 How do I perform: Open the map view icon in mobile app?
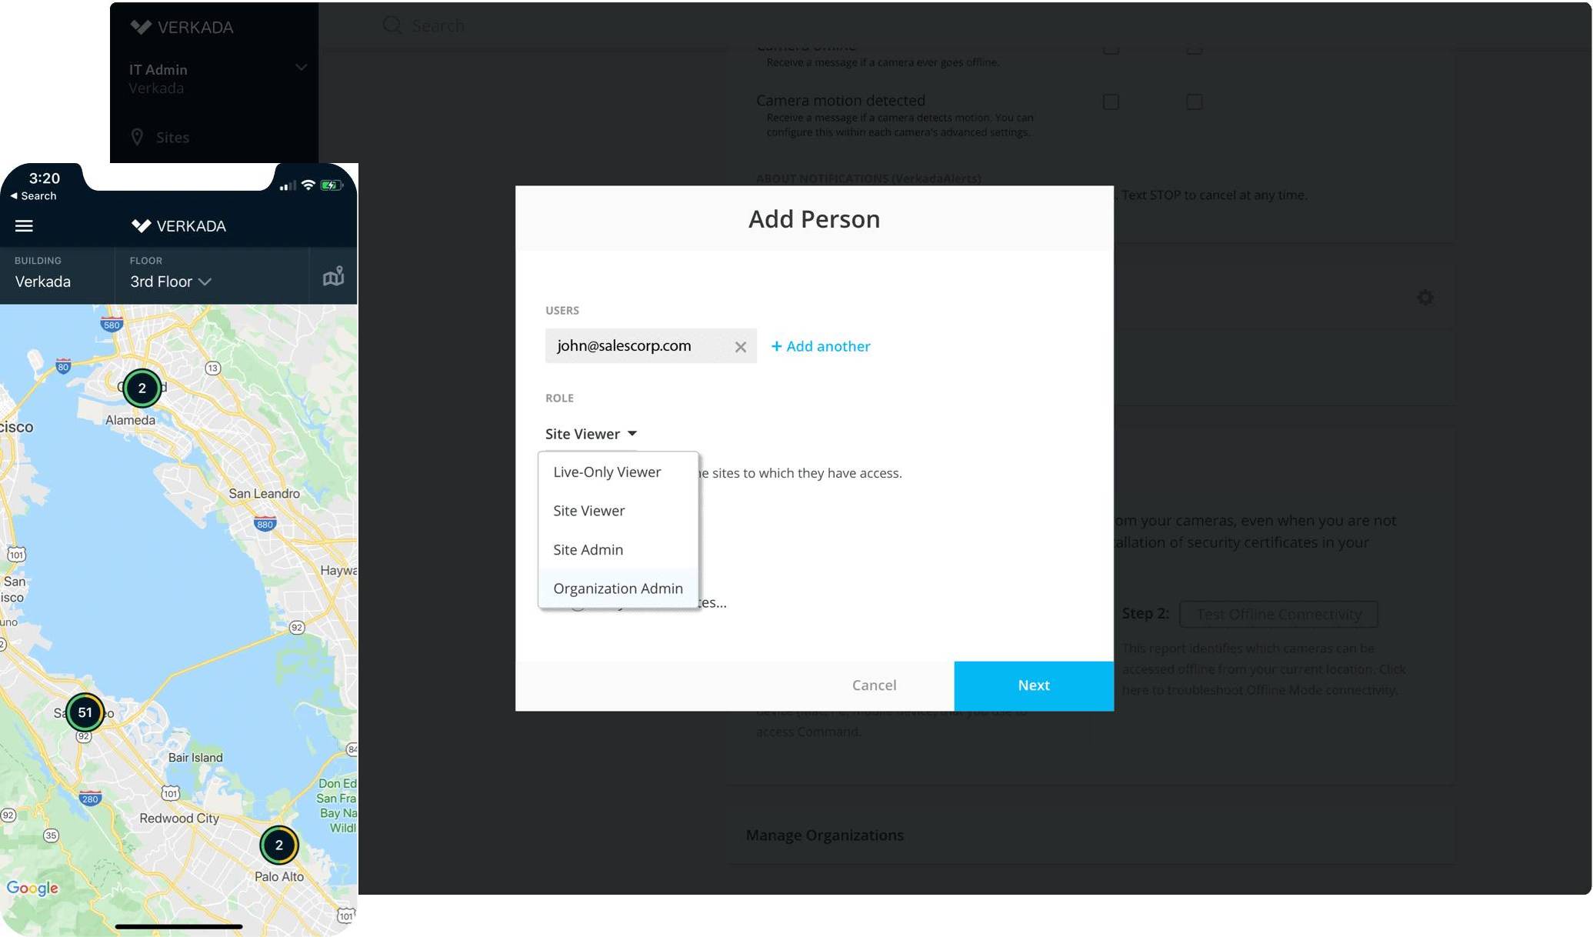pos(333,276)
